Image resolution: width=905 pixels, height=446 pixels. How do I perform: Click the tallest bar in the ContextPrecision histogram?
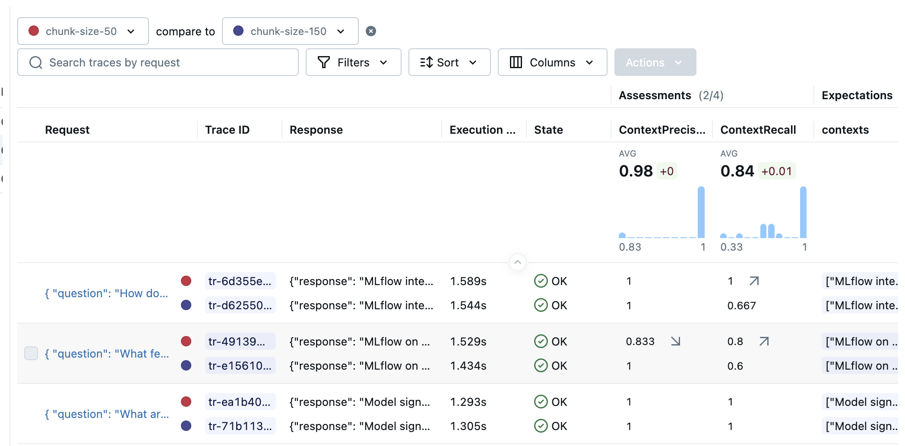701,211
